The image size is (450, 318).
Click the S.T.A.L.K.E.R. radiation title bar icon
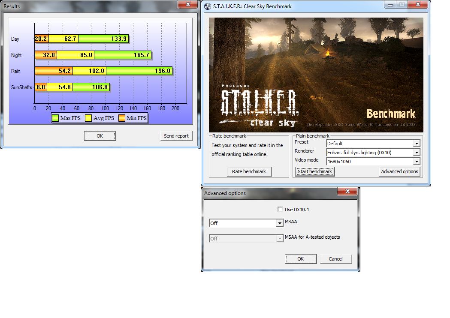[x=208, y=6]
